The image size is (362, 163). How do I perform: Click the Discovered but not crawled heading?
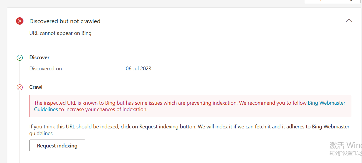pyautogui.click(x=65, y=21)
